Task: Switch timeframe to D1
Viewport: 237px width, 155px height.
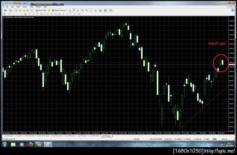Action: [71, 14]
